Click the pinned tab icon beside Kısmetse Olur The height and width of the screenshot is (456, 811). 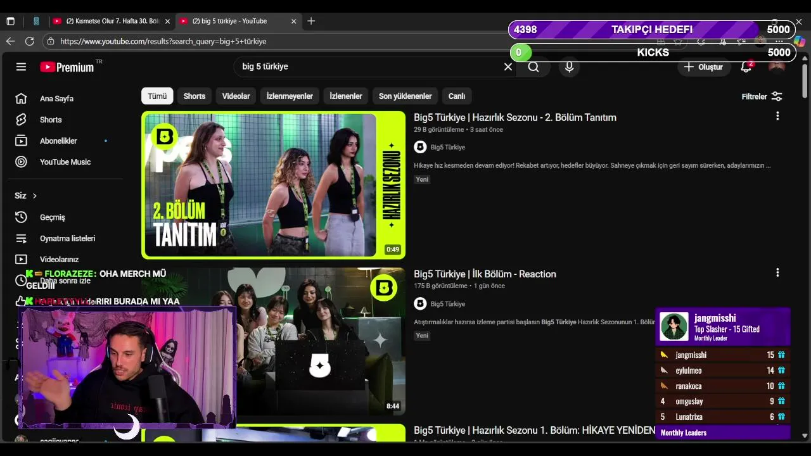tap(36, 21)
